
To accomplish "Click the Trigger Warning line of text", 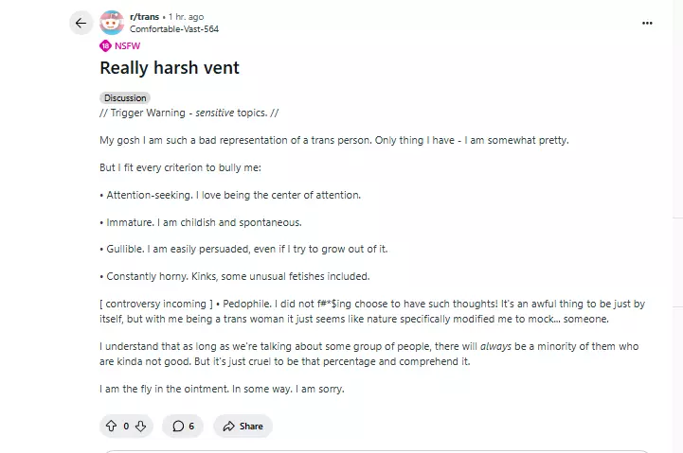I will pos(189,113).
